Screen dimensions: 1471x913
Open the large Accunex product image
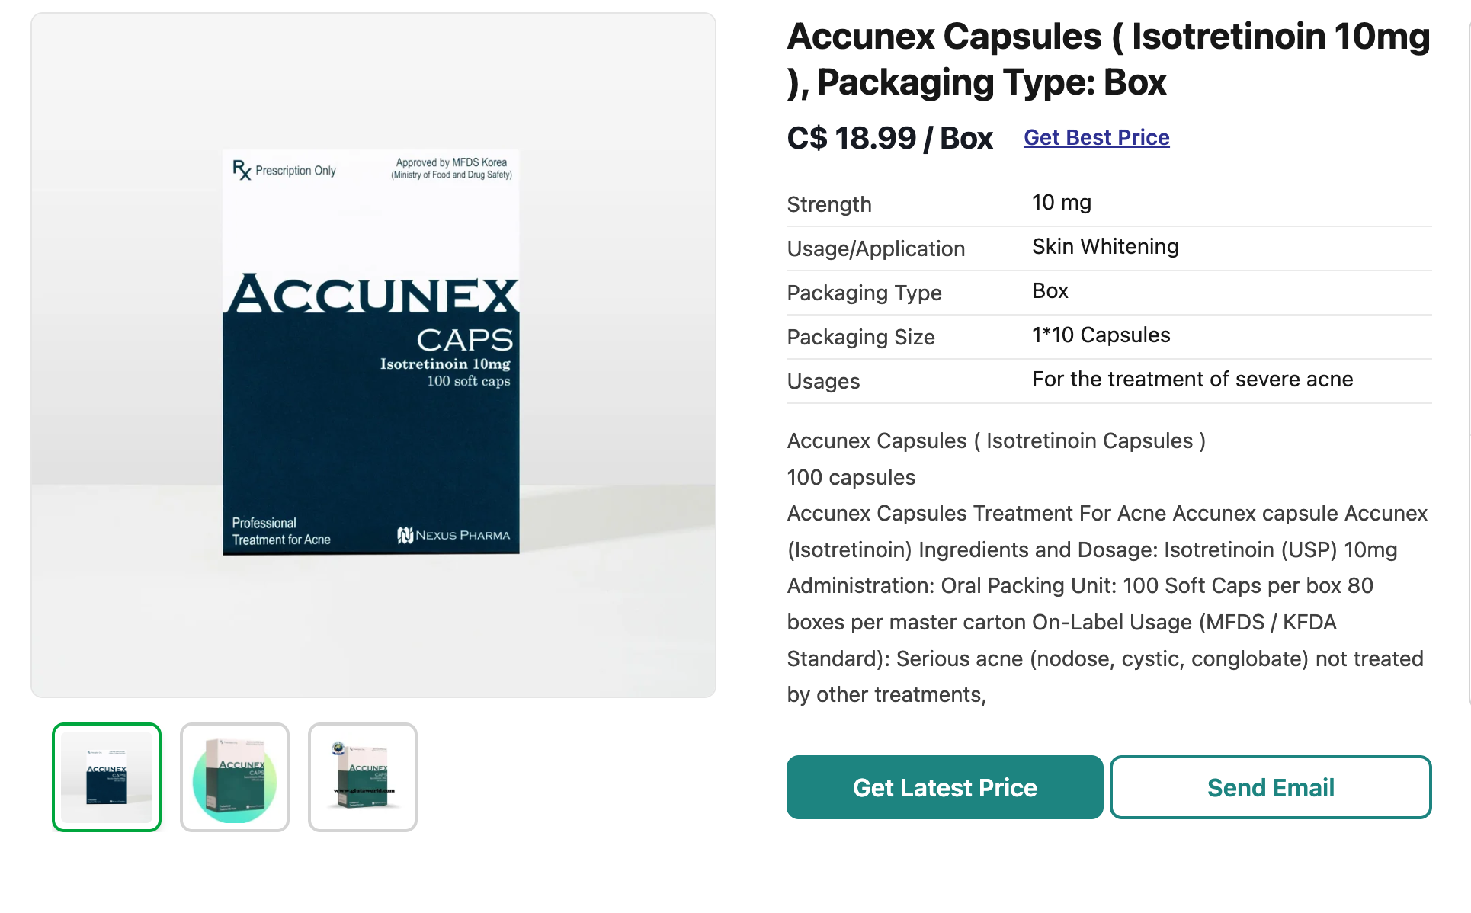pyautogui.click(x=373, y=355)
